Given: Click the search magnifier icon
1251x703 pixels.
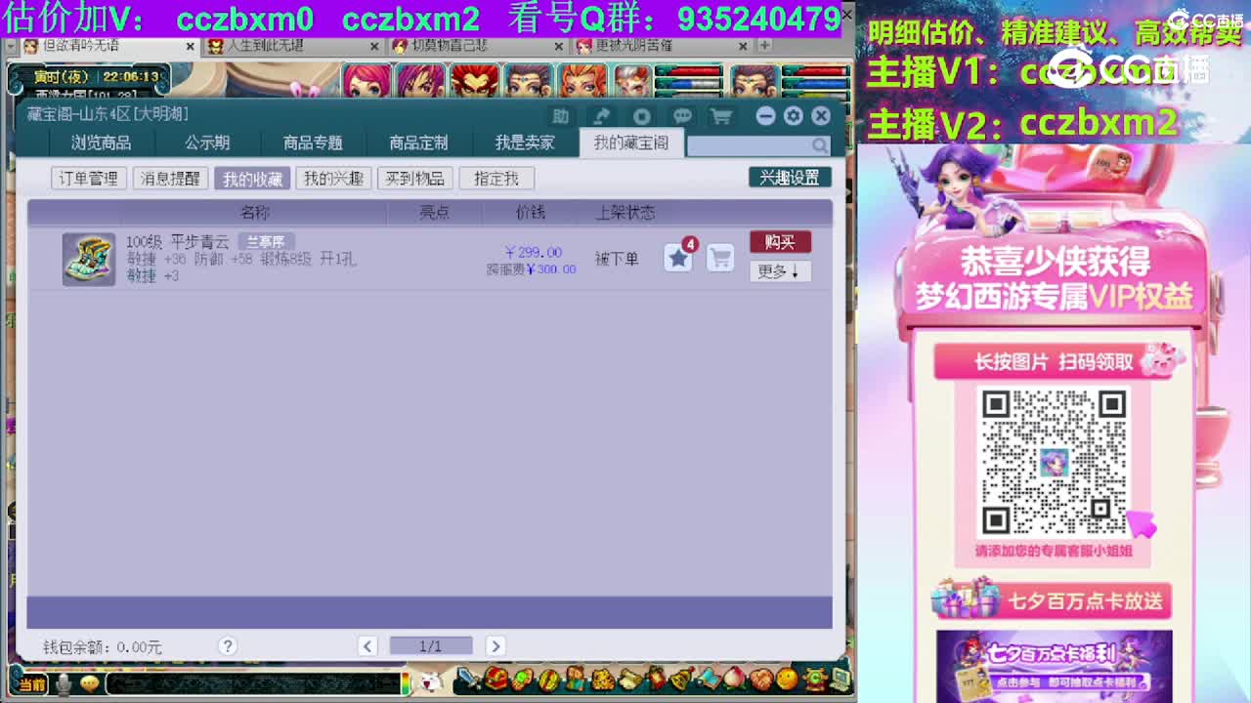Looking at the screenshot, I should (819, 145).
